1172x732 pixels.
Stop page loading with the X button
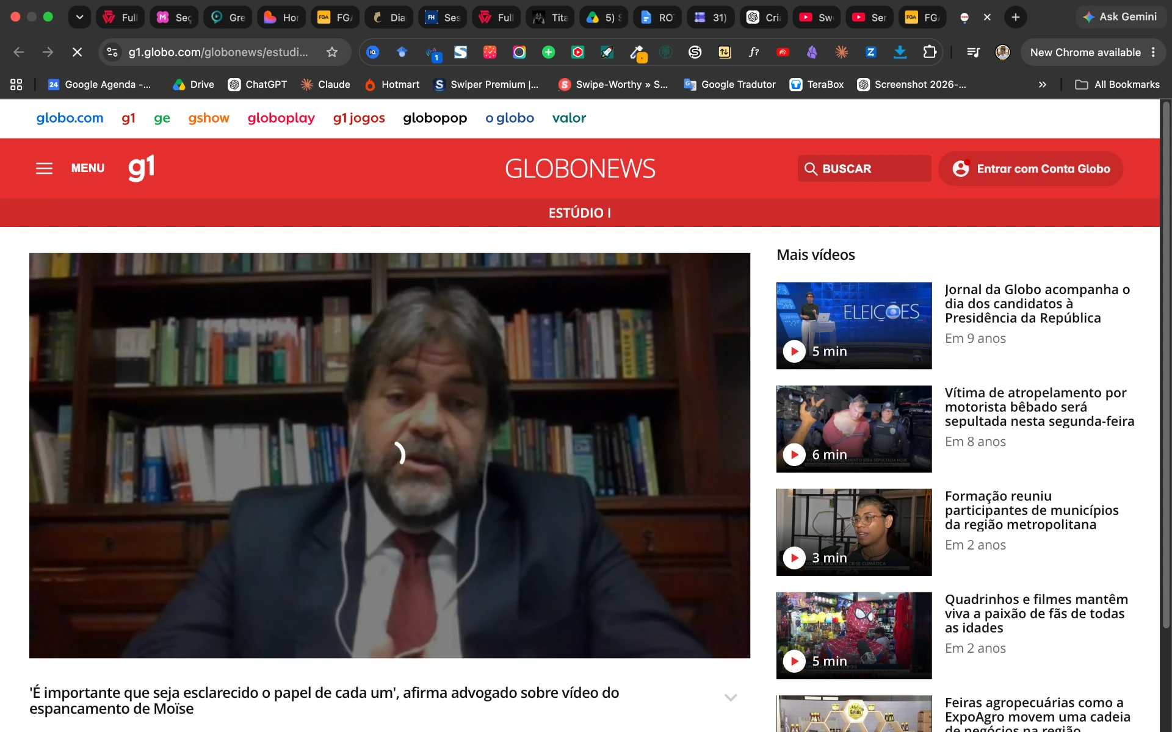point(77,52)
